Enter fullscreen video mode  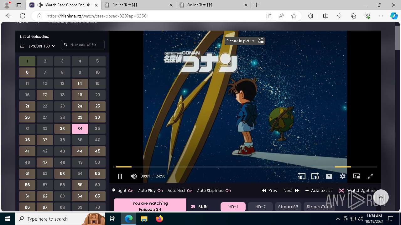[370, 176]
